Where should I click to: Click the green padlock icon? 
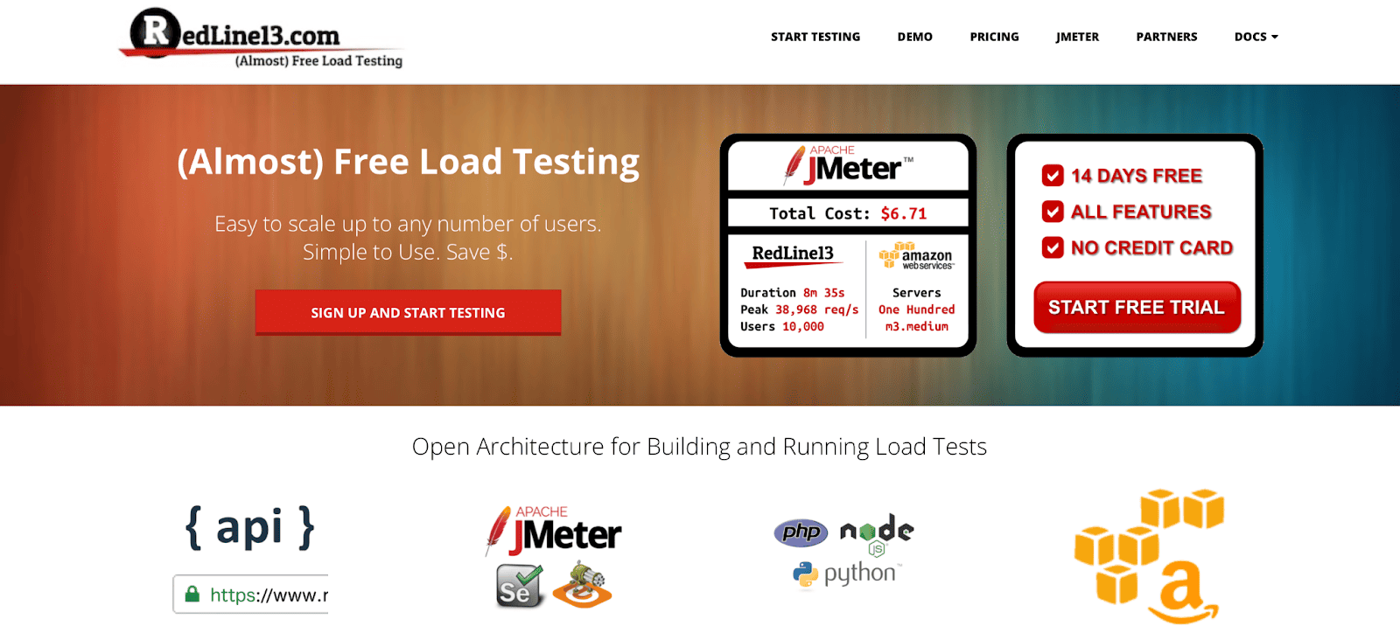tap(192, 595)
